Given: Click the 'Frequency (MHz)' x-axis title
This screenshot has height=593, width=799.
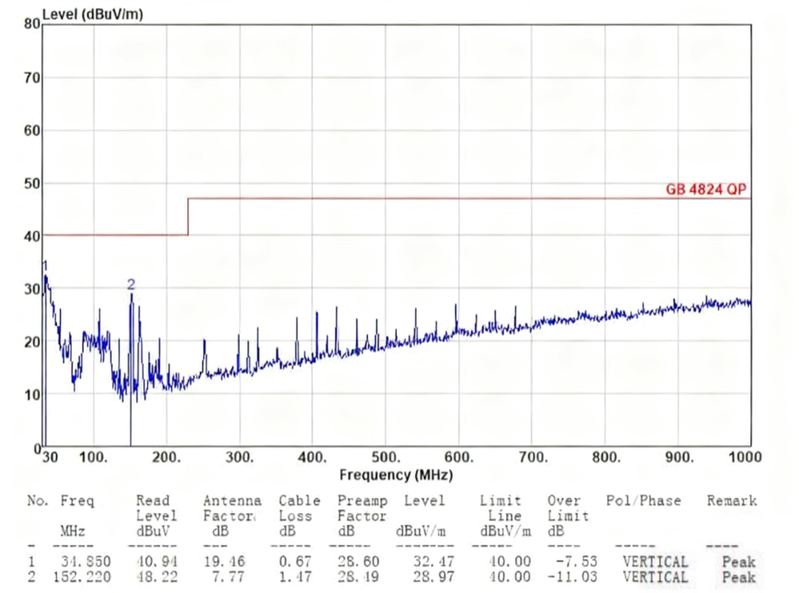Looking at the screenshot, I should pyautogui.click(x=396, y=475).
